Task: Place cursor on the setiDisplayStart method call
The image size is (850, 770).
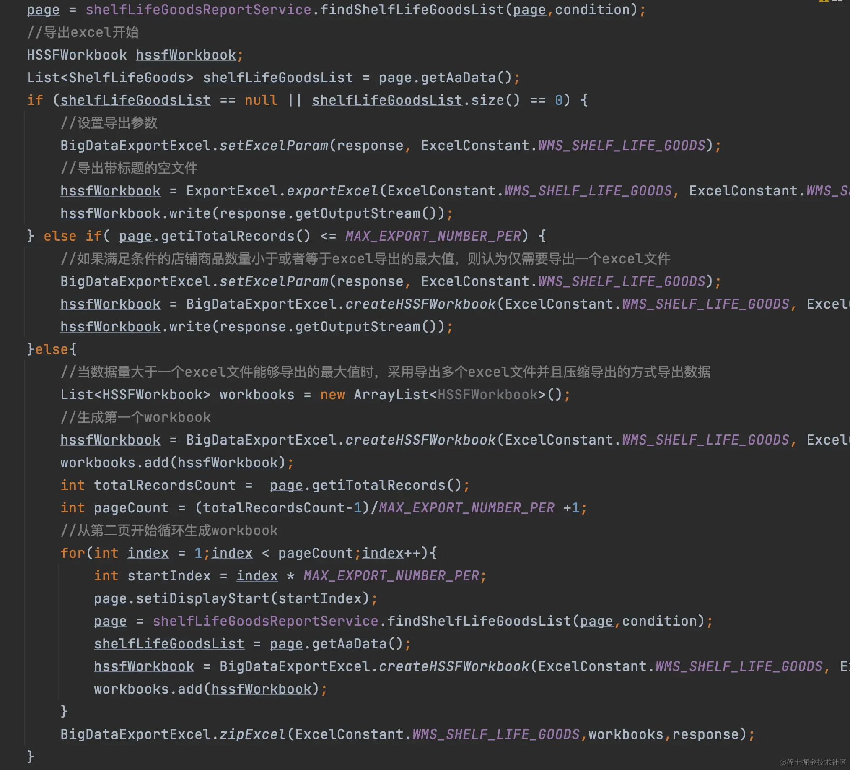Action: pos(202,599)
